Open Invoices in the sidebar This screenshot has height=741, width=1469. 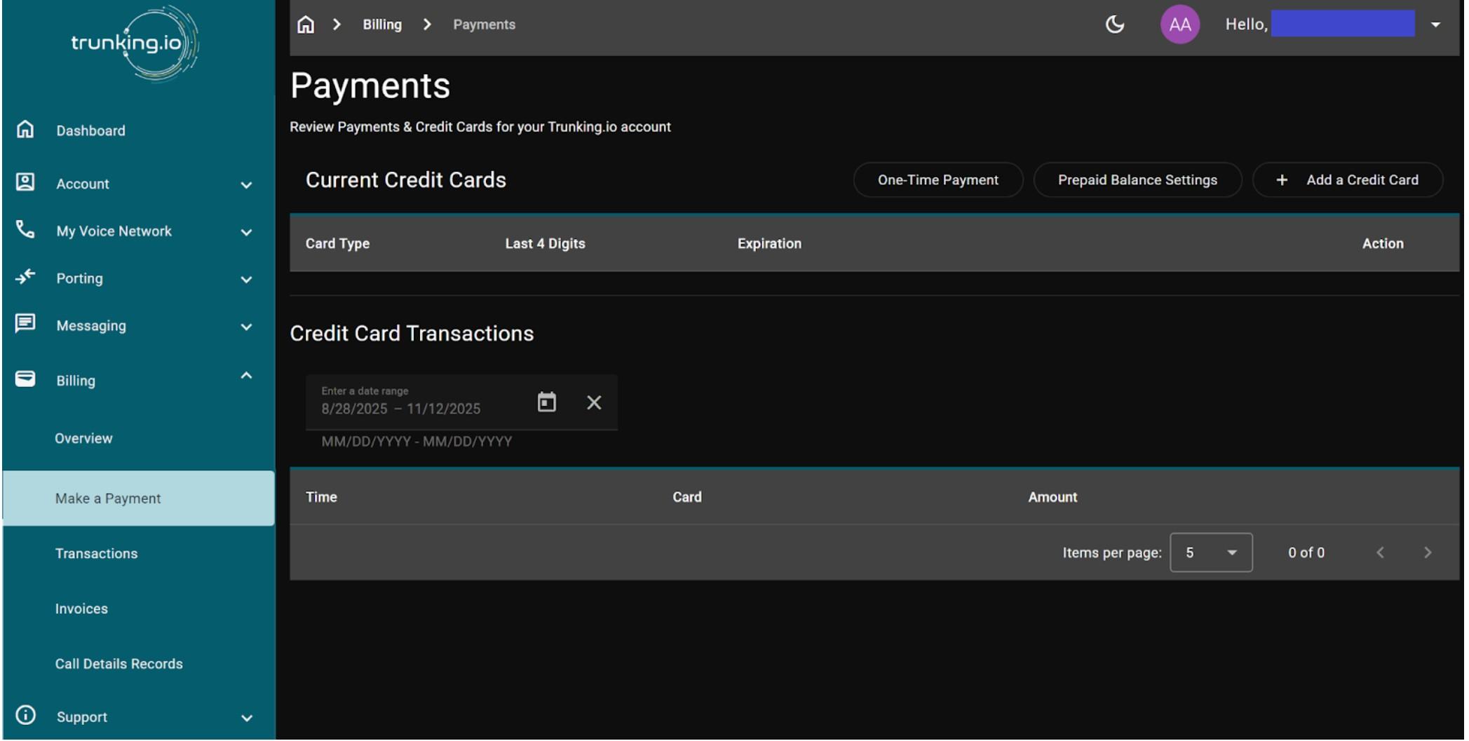[x=81, y=609]
